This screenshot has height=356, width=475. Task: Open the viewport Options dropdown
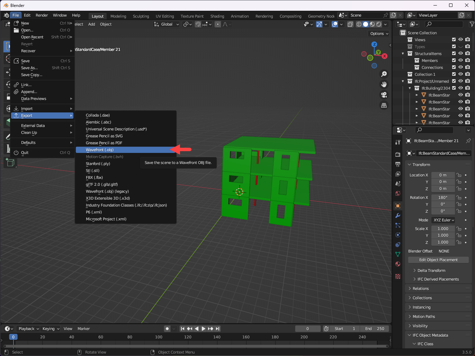pos(379,34)
